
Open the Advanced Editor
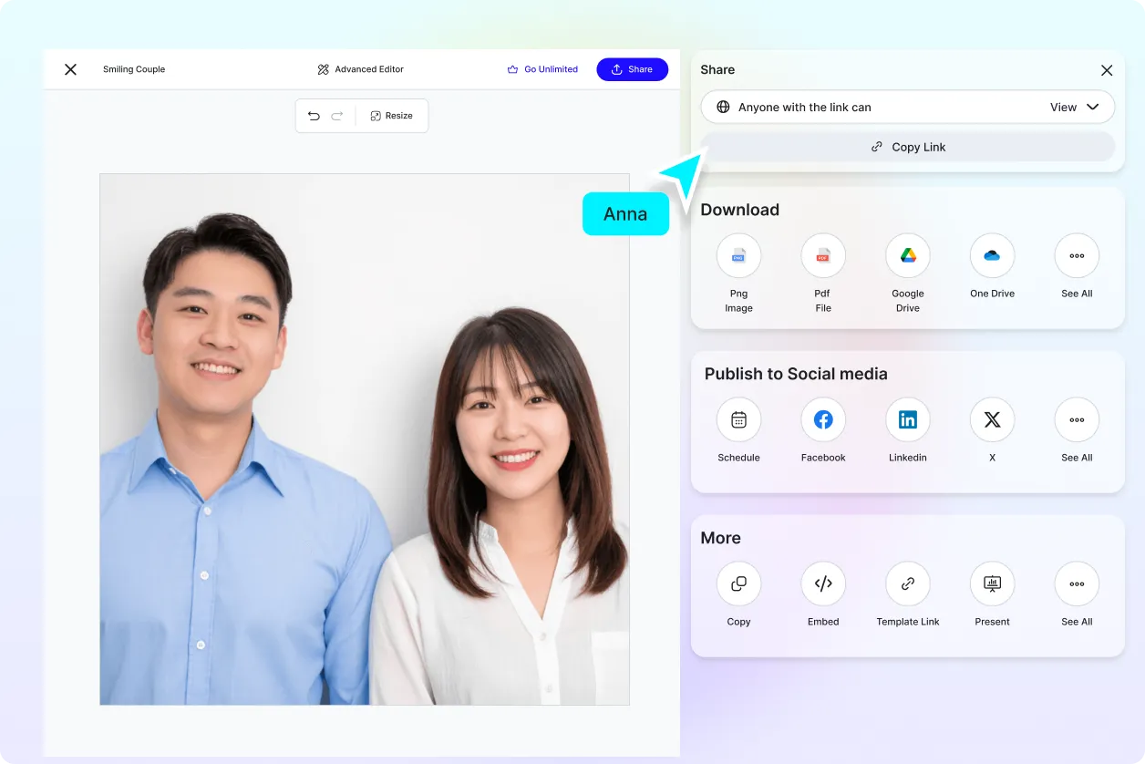[361, 69]
